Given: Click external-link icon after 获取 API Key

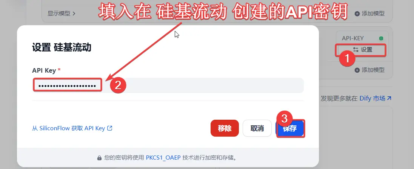Looking at the screenshot, I should click(x=109, y=128).
